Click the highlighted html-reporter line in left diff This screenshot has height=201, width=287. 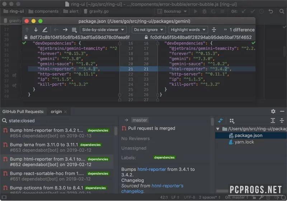[x=73, y=69]
